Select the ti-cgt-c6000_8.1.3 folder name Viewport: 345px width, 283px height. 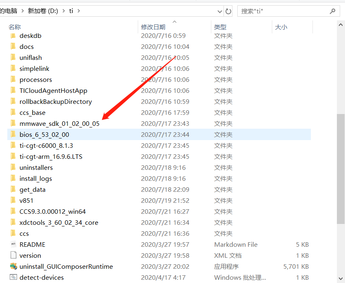46,146
